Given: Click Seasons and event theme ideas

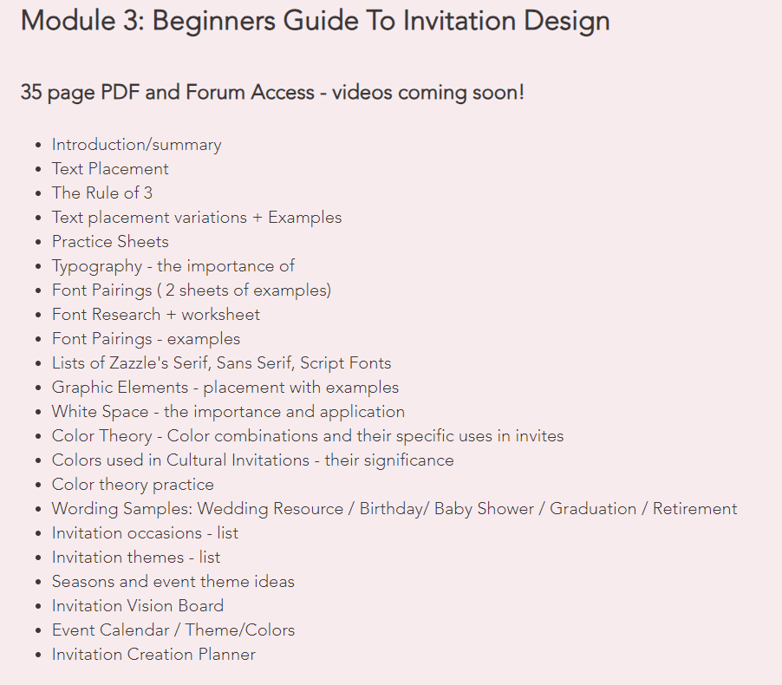Looking at the screenshot, I should 173,582.
